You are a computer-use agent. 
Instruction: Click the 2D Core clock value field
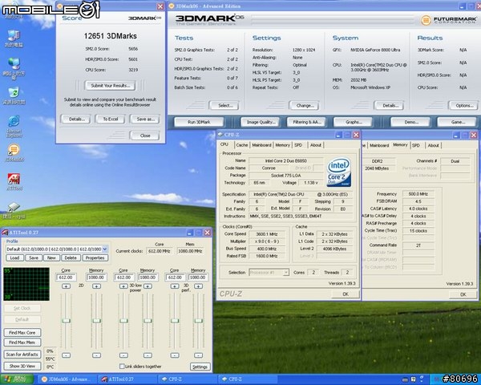[x=66, y=278]
